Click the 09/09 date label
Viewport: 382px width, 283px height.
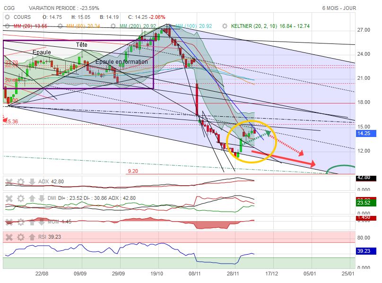click(x=80, y=274)
